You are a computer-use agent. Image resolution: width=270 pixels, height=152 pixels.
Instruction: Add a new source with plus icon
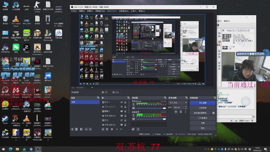(x=103, y=129)
